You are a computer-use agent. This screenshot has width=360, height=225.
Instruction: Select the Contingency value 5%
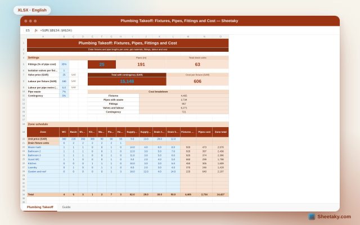(x=64, y=96)
